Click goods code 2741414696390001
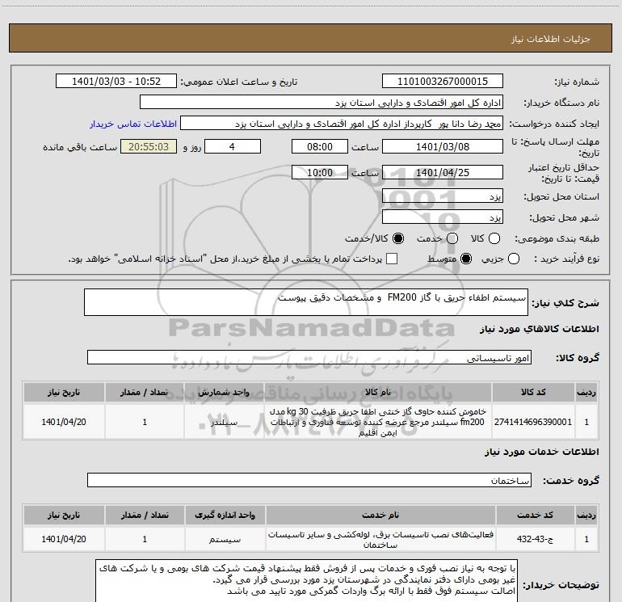 [x=533, y=422]
